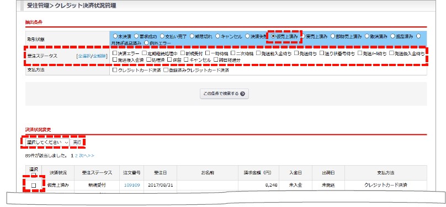This screenshot has height=207, width=446.
Task: Check the 発送メール待ち checkbox
Action: [x=360, y=53]
